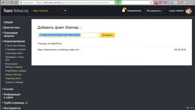Remove queued sitemap with small x icon
Image resolution: width=195 pixels, height=110 pixels.
coord(81,50)
